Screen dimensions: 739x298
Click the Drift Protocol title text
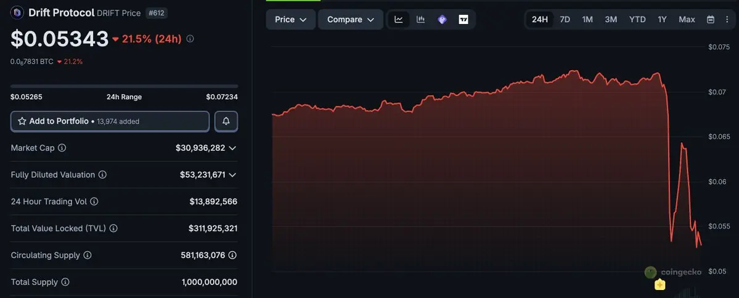[x=61, y=13]
